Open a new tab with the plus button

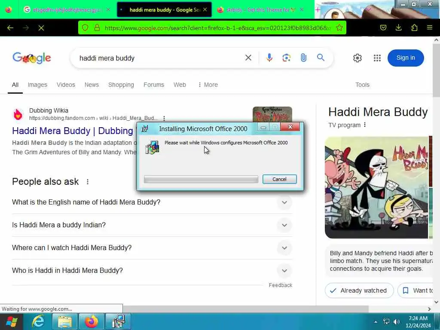318,10
